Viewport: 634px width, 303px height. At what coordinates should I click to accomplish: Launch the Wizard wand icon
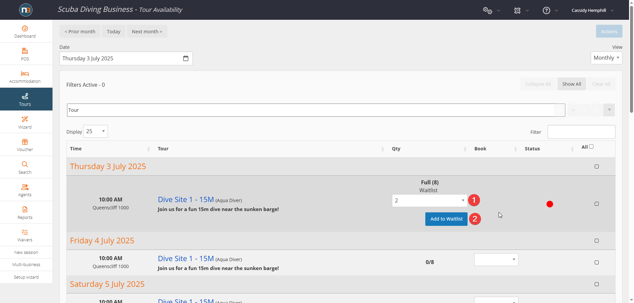(x=25, y=119)
